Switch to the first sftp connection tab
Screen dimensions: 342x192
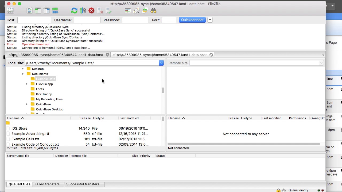click(56, 55)
